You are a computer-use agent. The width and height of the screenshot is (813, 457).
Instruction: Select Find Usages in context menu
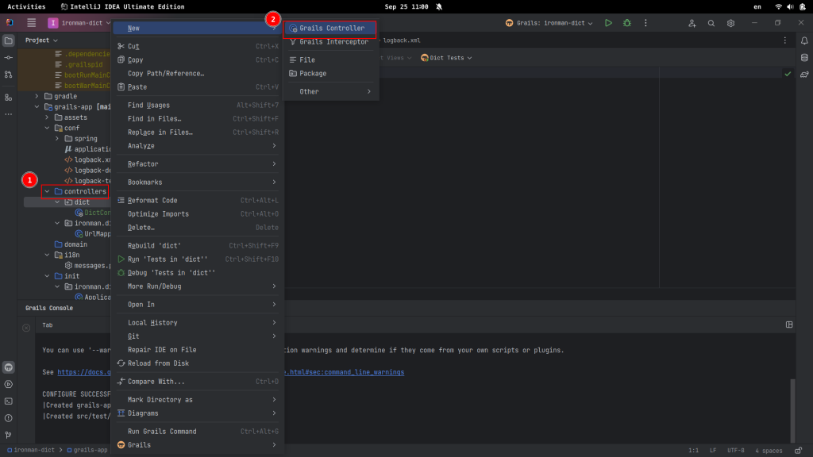click(x=198, y=106)
